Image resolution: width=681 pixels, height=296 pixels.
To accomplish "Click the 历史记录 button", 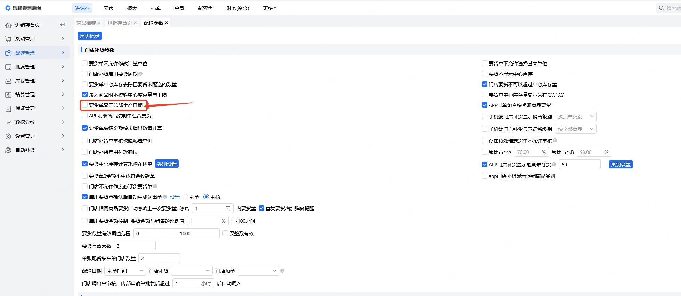I will (x=90, y=36).
